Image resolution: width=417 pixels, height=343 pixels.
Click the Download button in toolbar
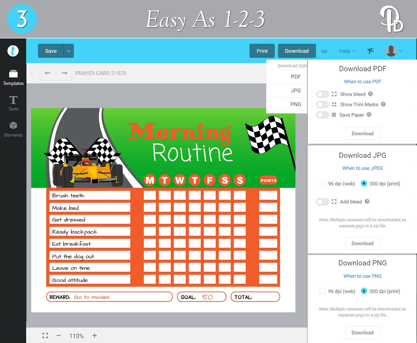pyautogui.click(x=297, y=51)
